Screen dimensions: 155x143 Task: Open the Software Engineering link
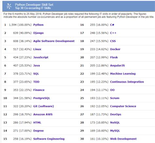click(49, 139)
